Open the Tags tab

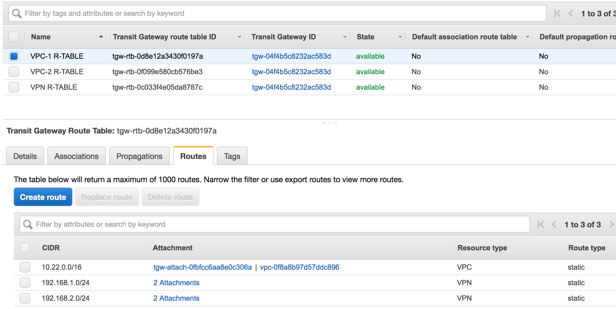pos(232,156)
